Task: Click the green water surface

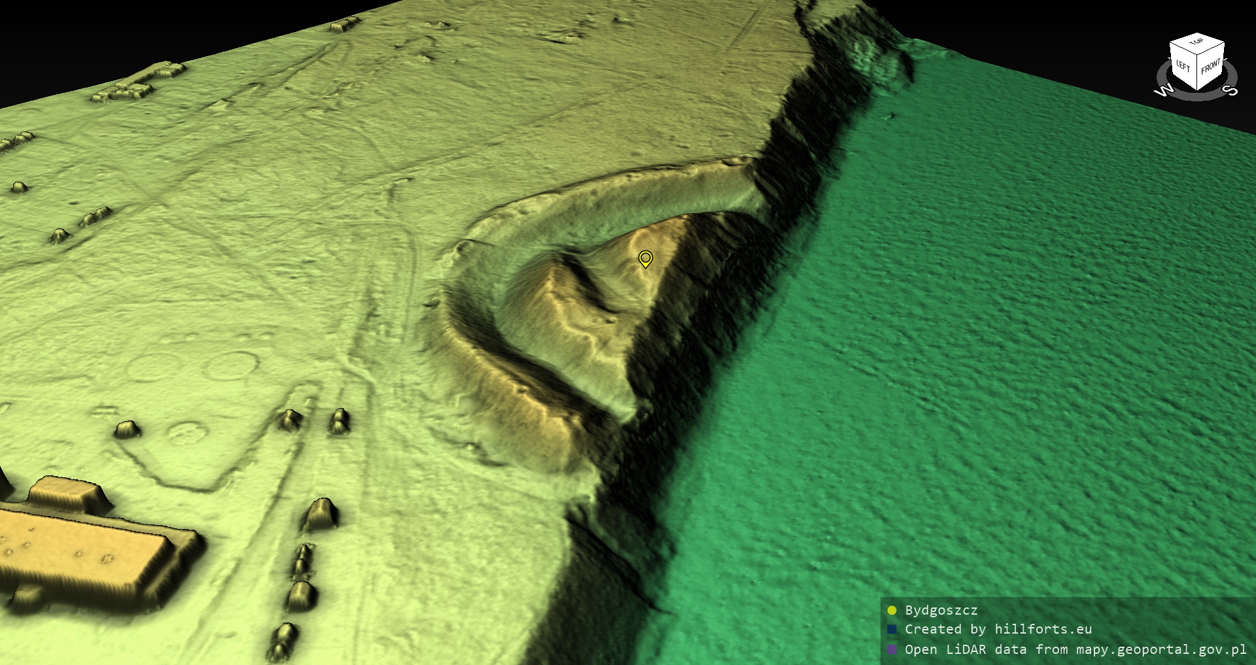Action: coord(981,360)
